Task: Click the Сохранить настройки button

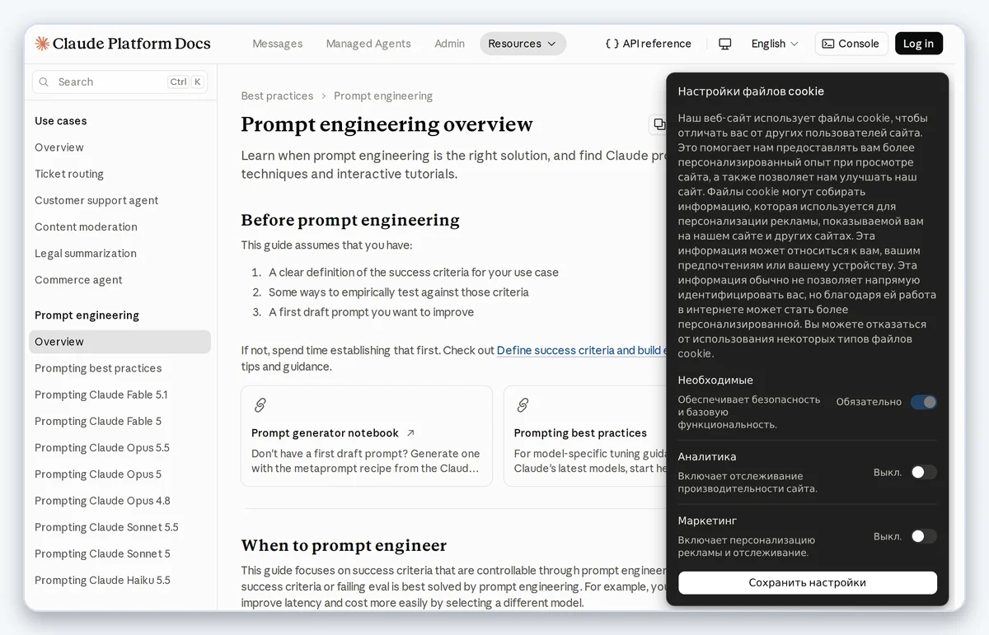Action: [x=808, y=582]
